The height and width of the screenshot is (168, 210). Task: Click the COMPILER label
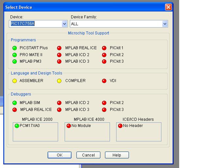click(75, 81)
